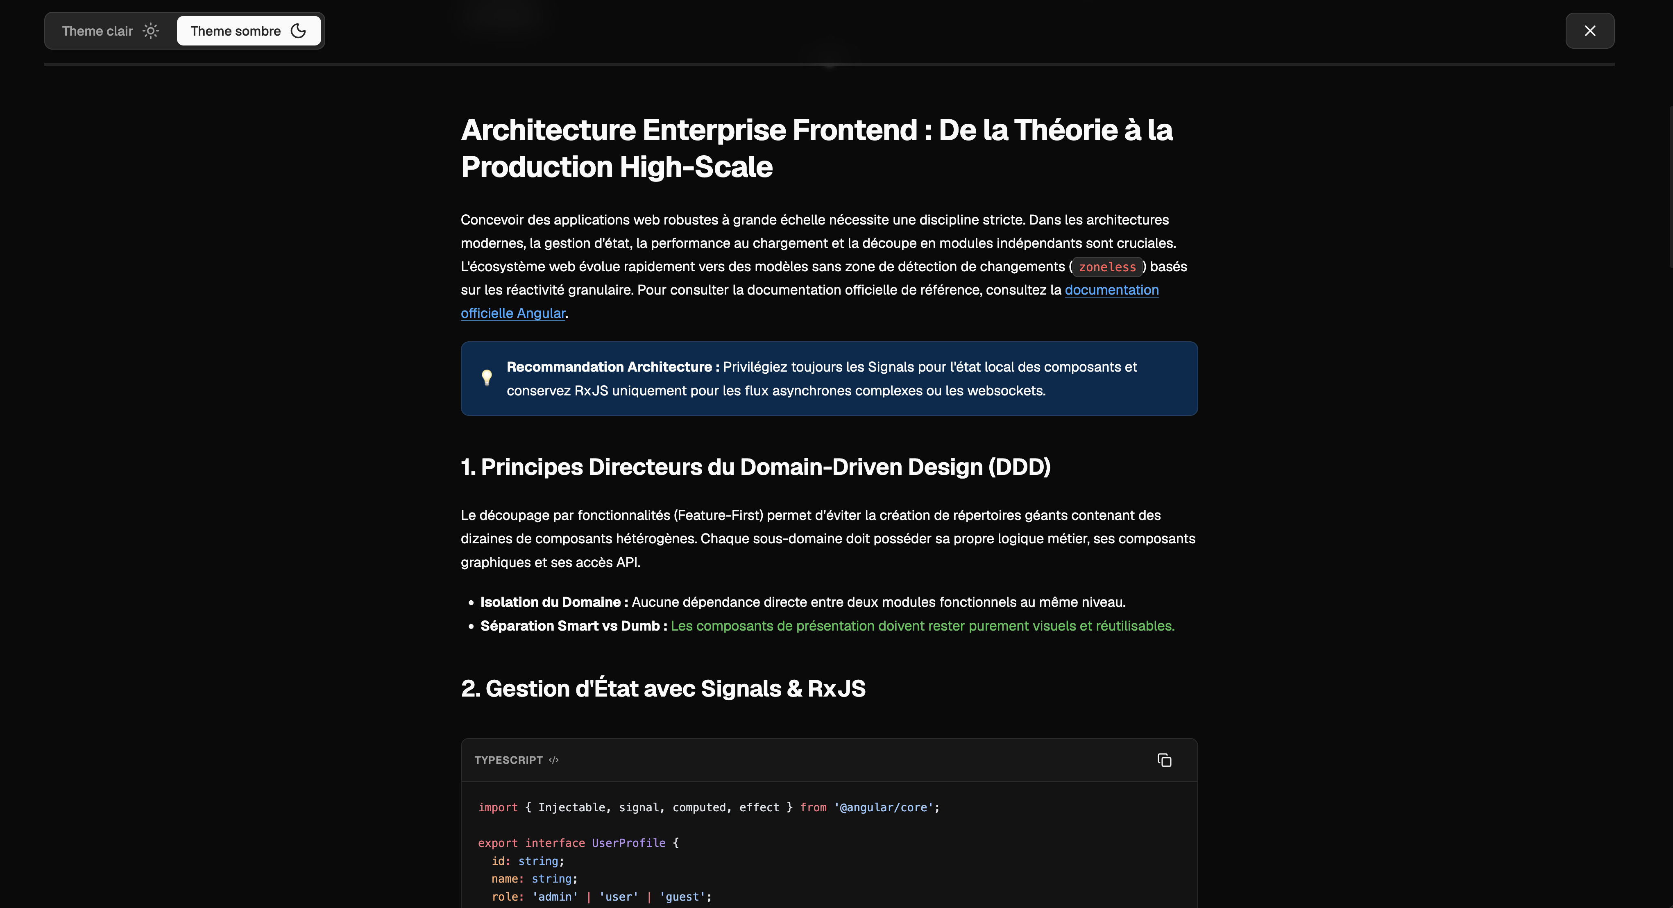Click the inline code word zoneless
The image size is (1673, 908).
1107,267
